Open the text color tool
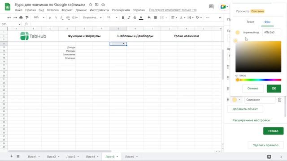 [141, 18]
